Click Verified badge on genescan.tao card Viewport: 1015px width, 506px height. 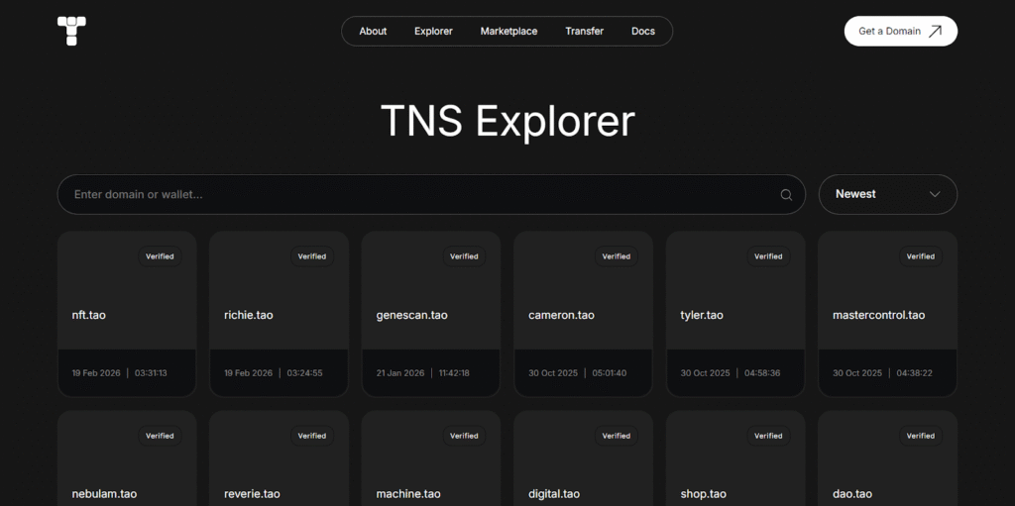[464, 256]
